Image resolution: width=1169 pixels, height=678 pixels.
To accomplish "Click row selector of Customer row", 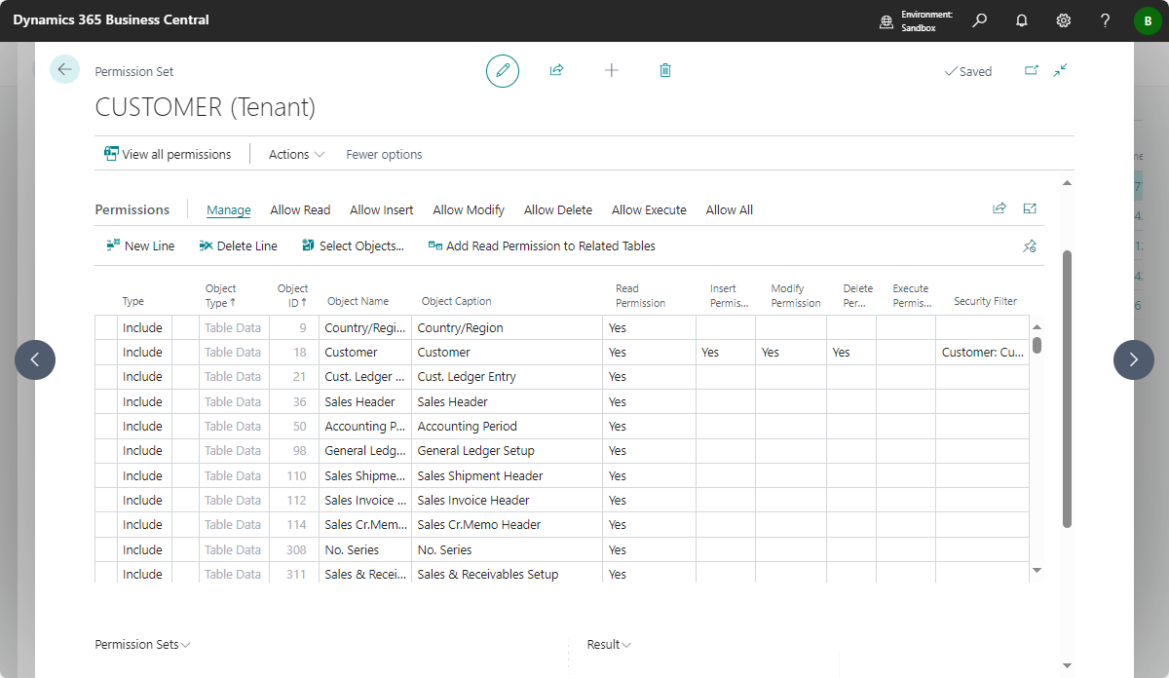I will 106,353.
